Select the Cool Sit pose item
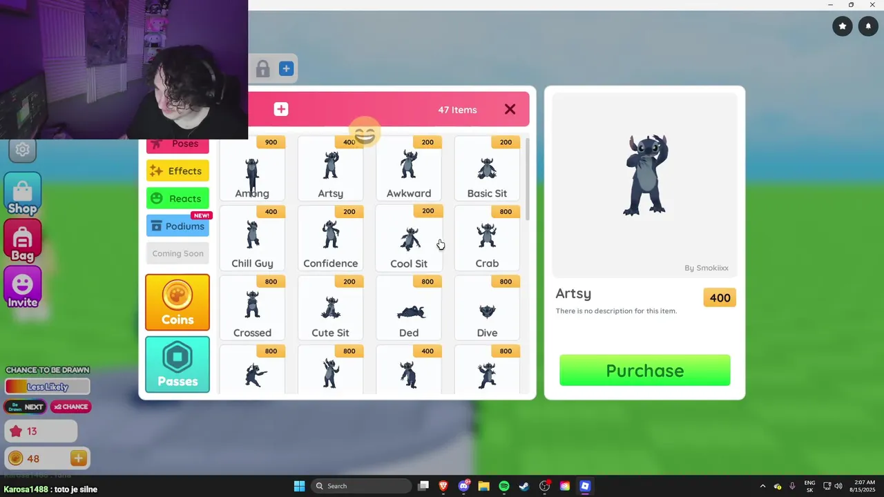The width and height of the screenshot is (884, 497). click(409, 238)
